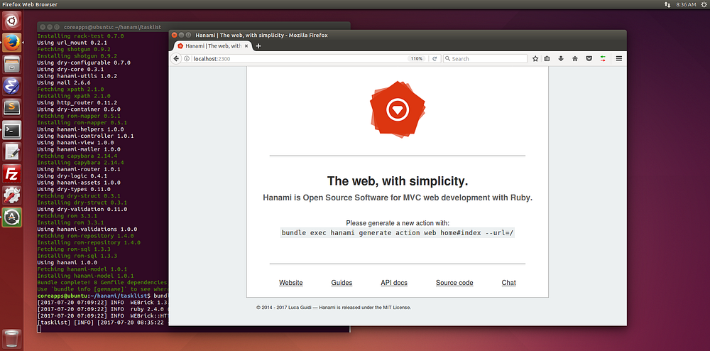Click the bundle exec hanami generate command
The height and width of the screenshot is (351, 710).
click(398, 233)
